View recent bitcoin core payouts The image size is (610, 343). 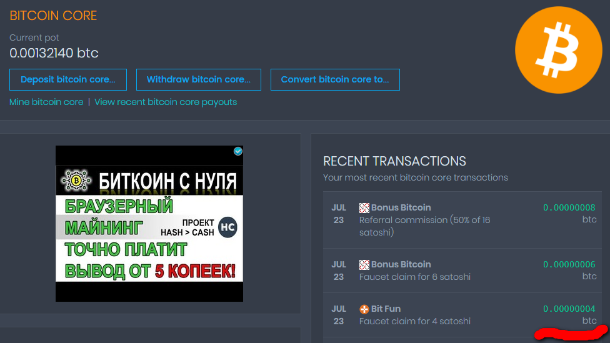coord(166,102)
